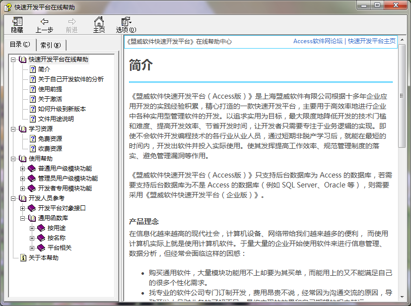Collapse the 使用帮助 tree node
411x306 pixels.
(x=13, y=159)
